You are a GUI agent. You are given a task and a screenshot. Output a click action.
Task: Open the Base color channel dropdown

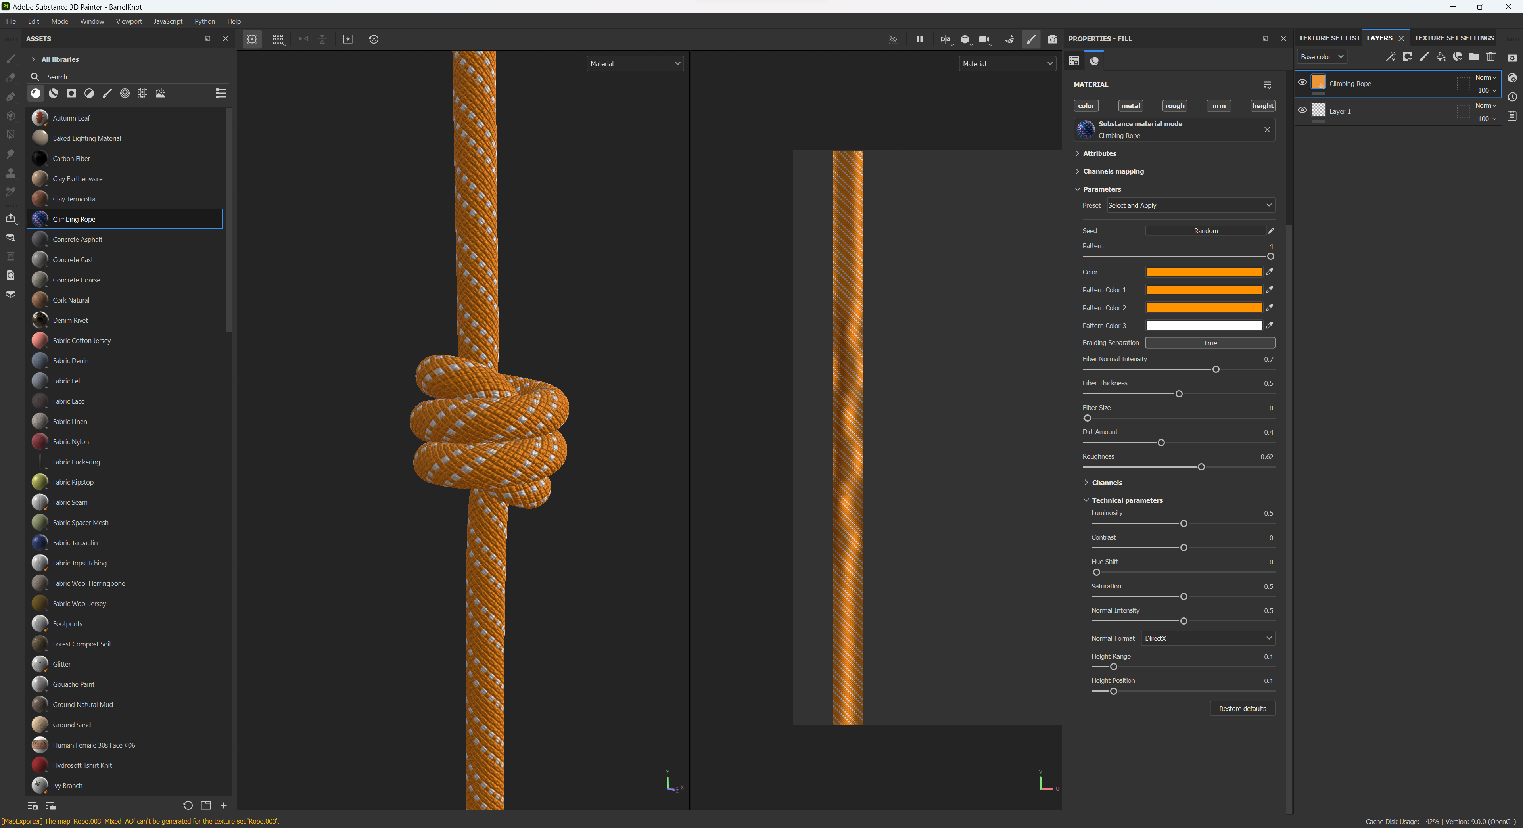pyautogui.click(x=1322, y=57)
